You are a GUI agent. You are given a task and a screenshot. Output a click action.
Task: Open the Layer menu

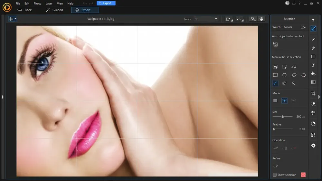(49, 4)
